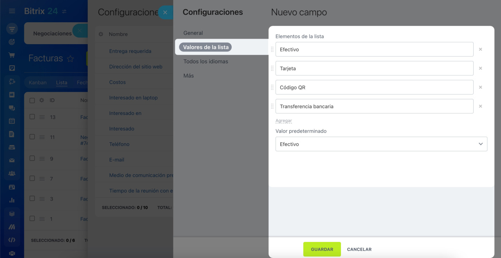Viewport: 501px width, 258px height.
Task: Open the documents sidebar icon
Action: (12, 134)
